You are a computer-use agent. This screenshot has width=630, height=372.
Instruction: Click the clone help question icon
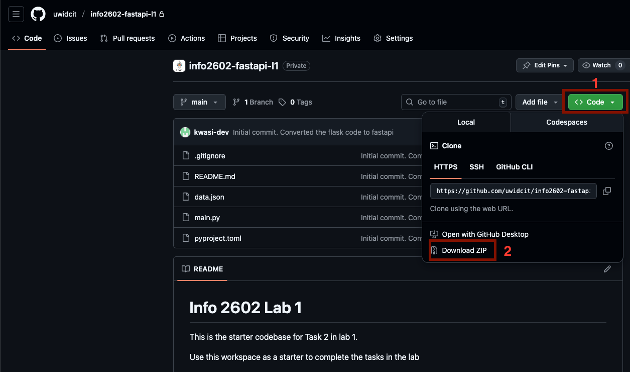[x=608, y=146]
